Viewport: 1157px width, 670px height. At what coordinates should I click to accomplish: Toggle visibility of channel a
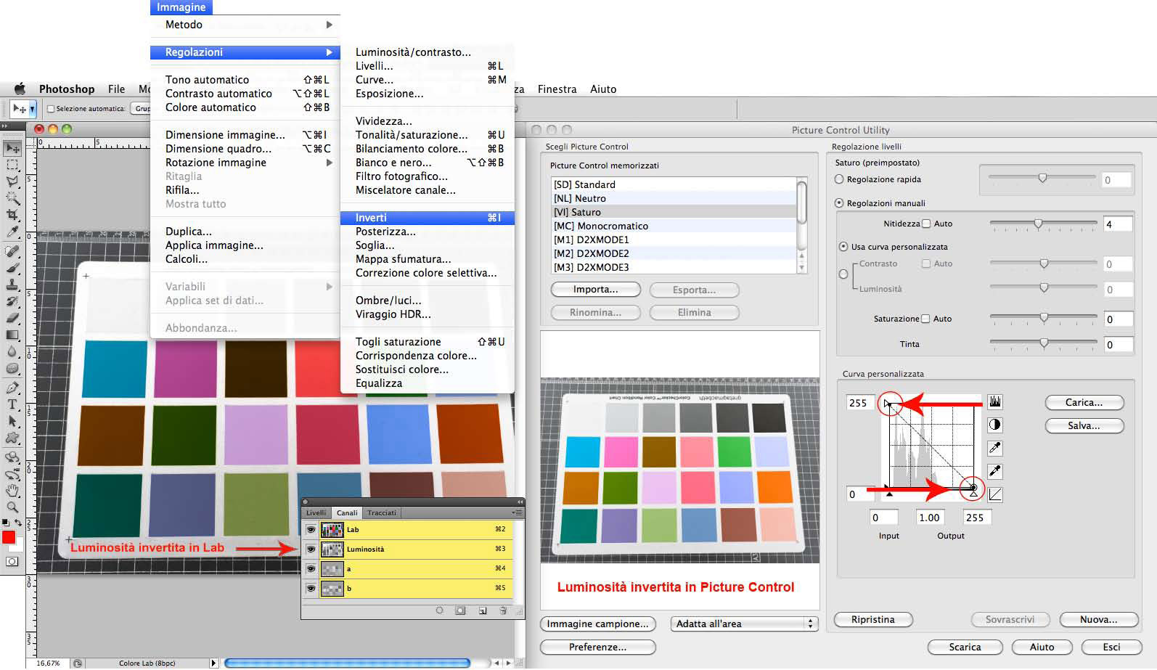[x=311, y=568]
